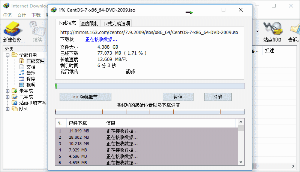Select the Video (视频) film icon
This screenshot has height=172, width=300.
[x=21, y=85]
